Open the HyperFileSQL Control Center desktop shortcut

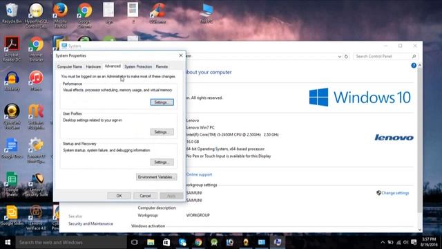[36, 15]
